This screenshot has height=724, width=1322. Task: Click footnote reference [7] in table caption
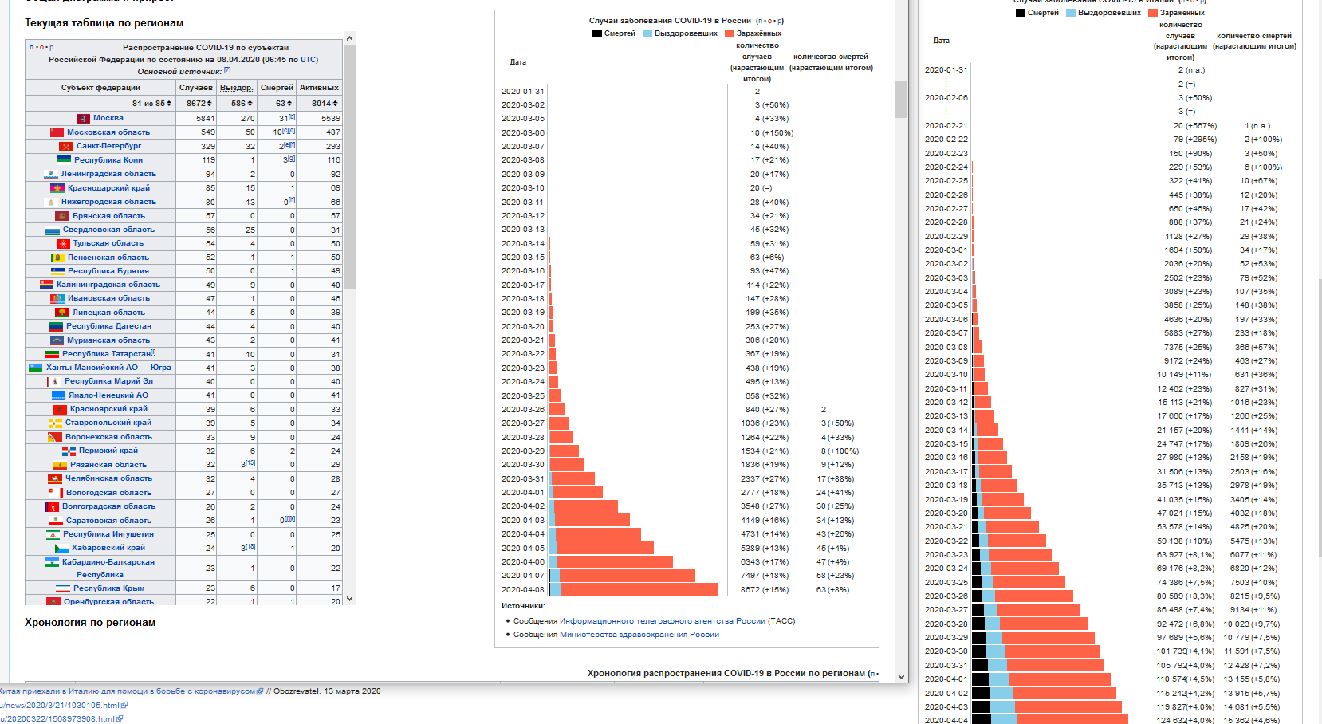227,71
